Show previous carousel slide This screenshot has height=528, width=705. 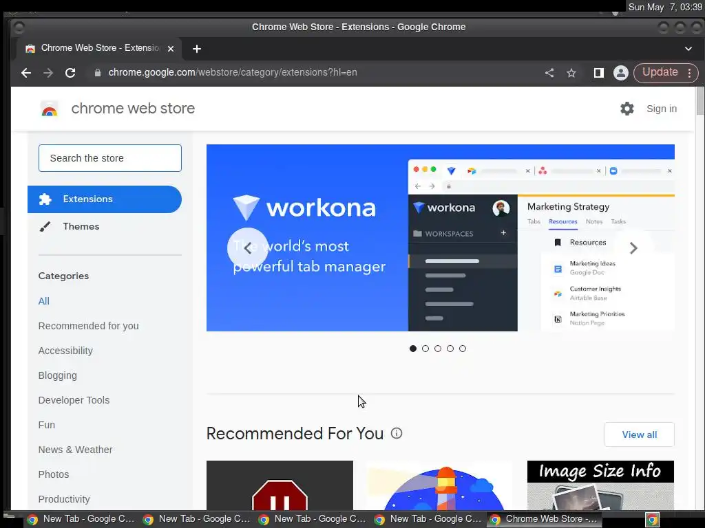(248, 247)
